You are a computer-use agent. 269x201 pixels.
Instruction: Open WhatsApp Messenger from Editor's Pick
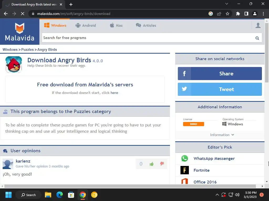214,159
